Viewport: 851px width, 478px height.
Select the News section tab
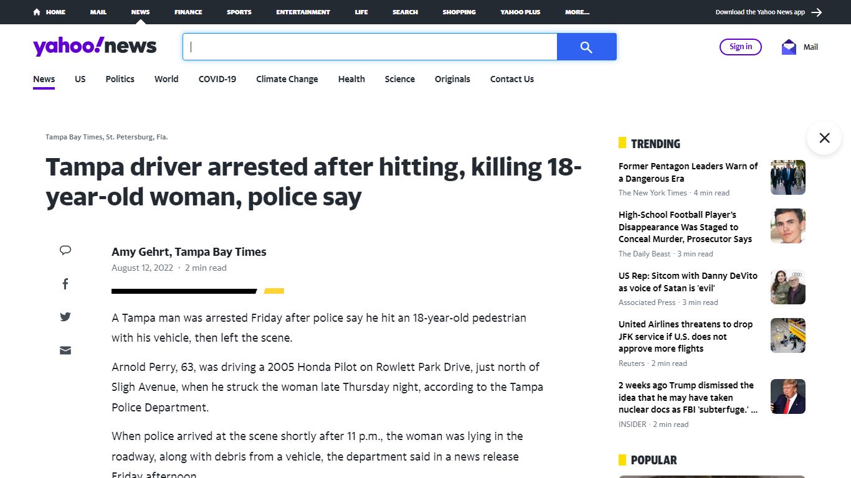[x=44, y=79]
